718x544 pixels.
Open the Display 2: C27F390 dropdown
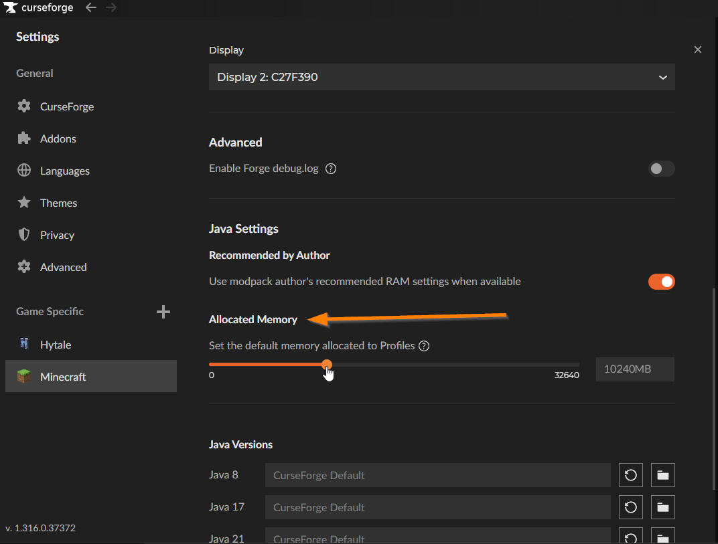click(x=442, y=77)
